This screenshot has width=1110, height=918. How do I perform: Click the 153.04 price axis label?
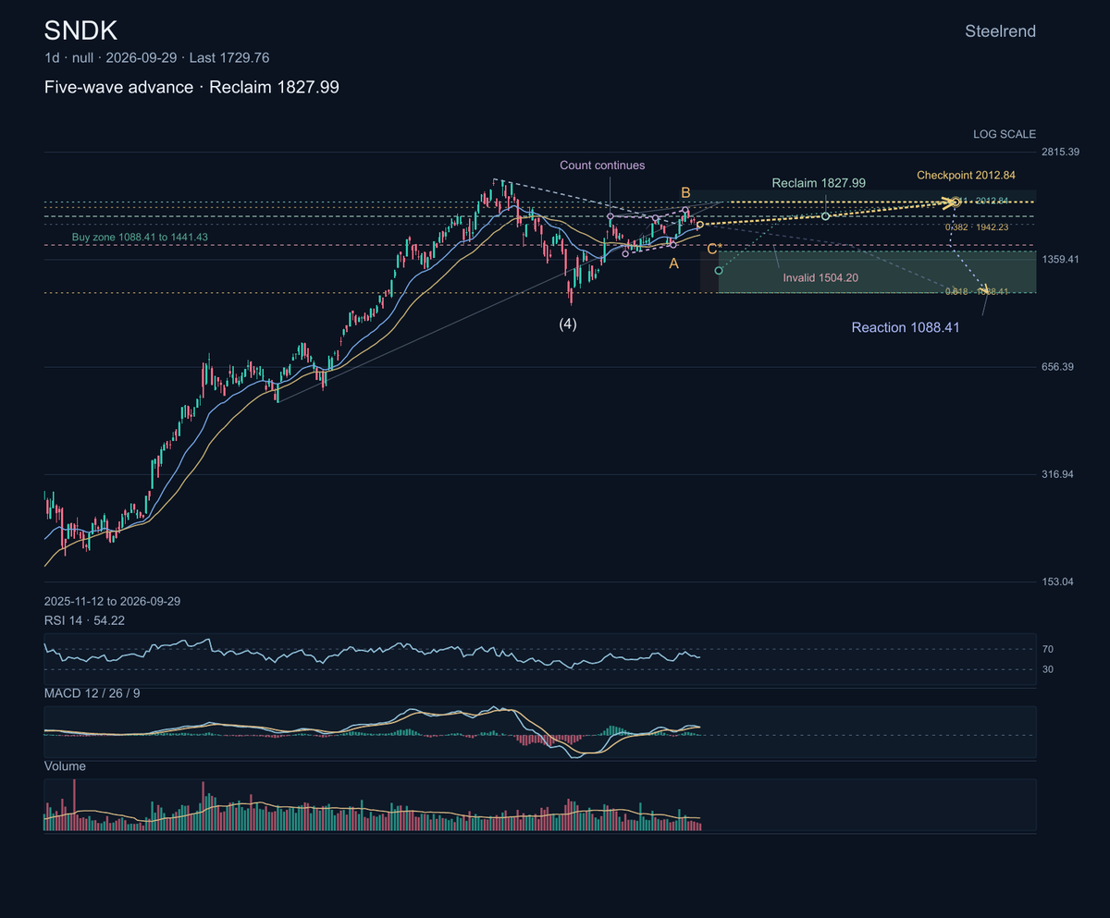[x=1057, y=581]
